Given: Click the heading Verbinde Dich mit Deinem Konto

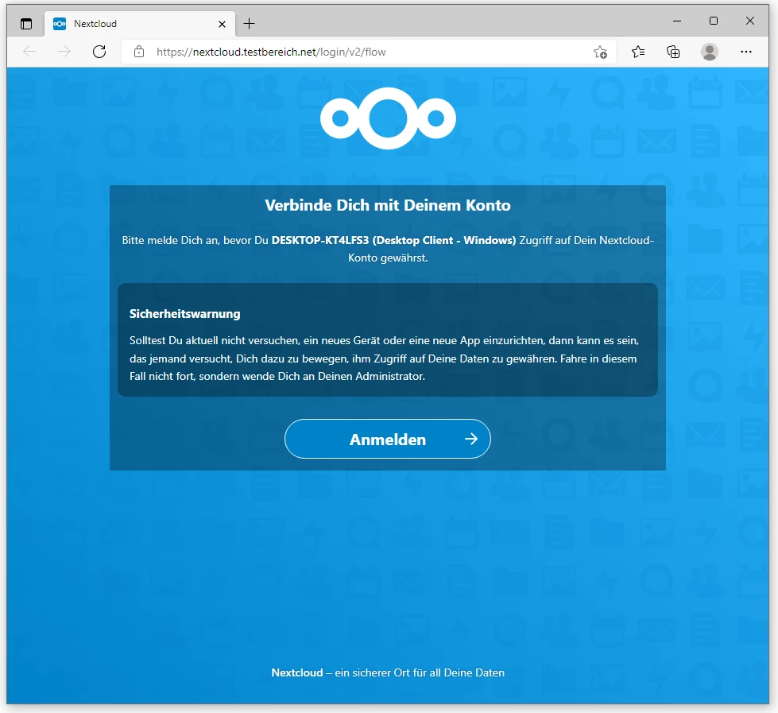Looking at the screenshot, I should tap(388, 205).
